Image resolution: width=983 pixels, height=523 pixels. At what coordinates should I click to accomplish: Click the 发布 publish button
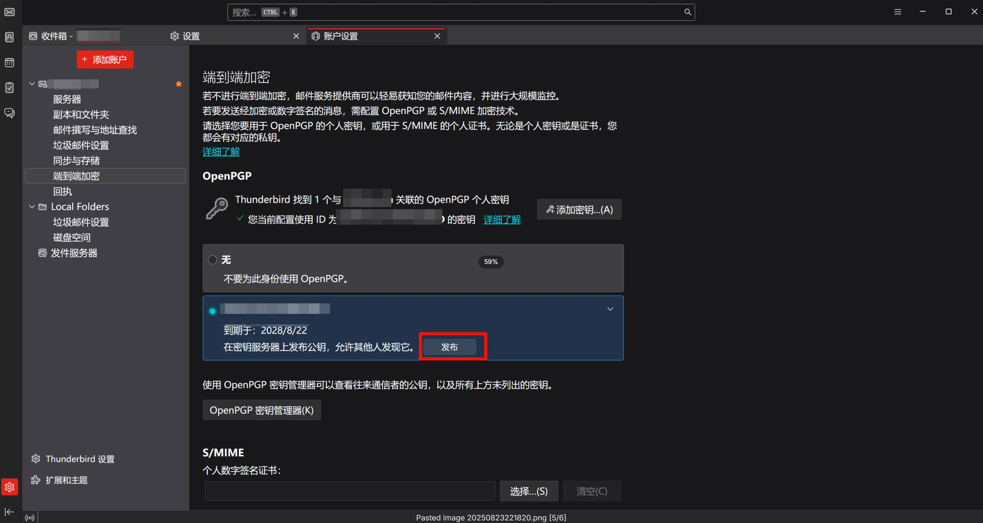pos(449,347)
